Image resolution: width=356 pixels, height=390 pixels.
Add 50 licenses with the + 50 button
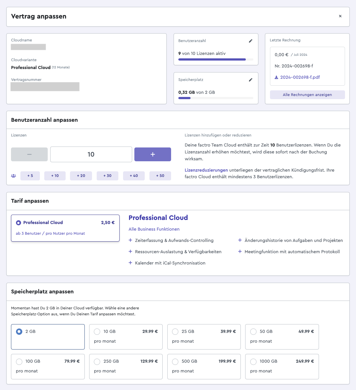pos(160,176)
